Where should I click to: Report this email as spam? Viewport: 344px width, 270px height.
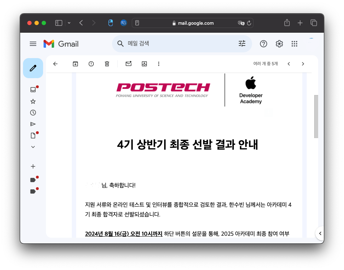tap(91, 64)
